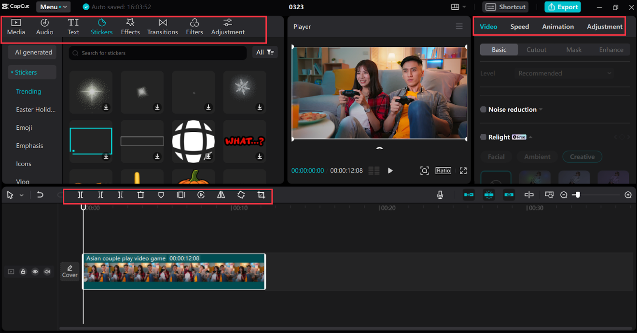
Task: Click the Mirror flip icon
Action: (x=221, y=195)
